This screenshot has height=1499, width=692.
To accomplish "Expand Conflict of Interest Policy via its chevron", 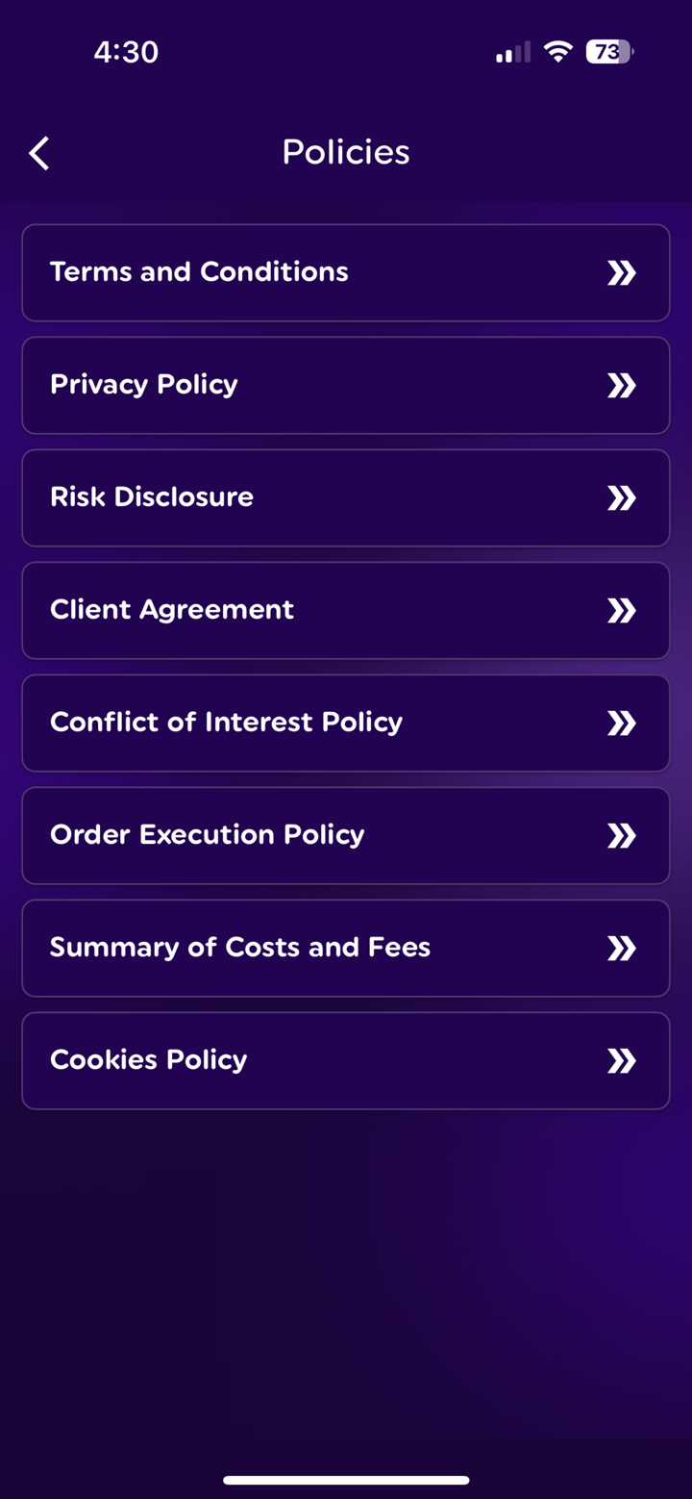I will pos(622,724).
